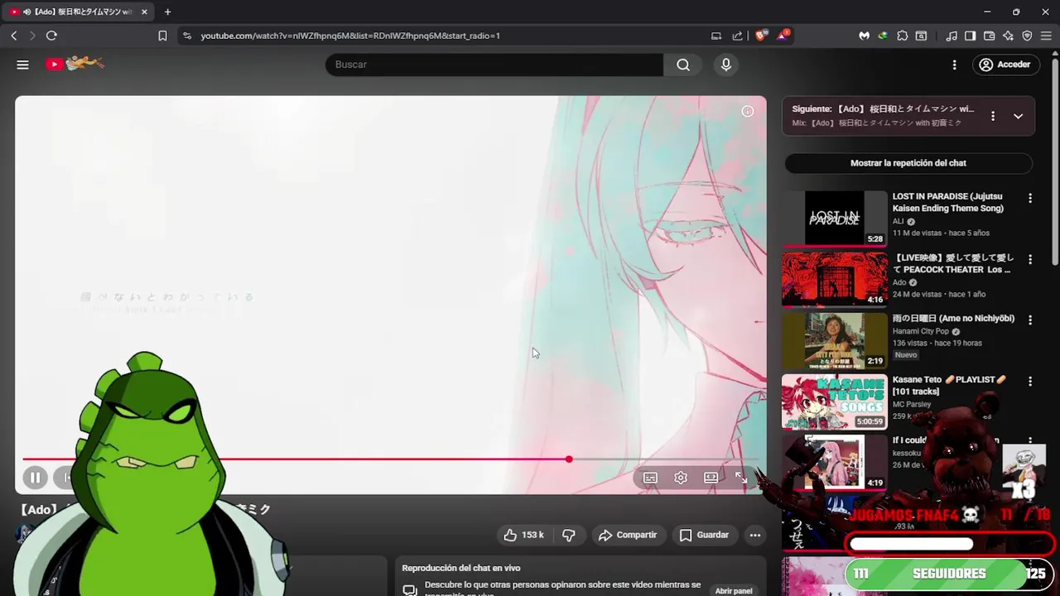The height and width of the screenshot is (596, 1060).
Task: Open the browser main hamburger menu
Action: [x=1046, y=36]
